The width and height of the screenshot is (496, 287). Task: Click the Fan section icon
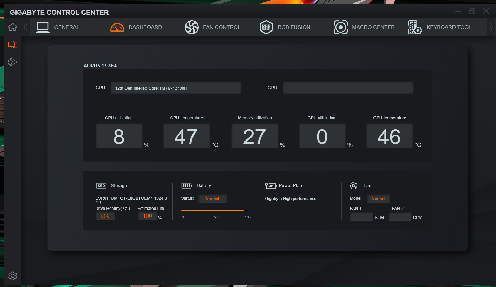(354, 186)
